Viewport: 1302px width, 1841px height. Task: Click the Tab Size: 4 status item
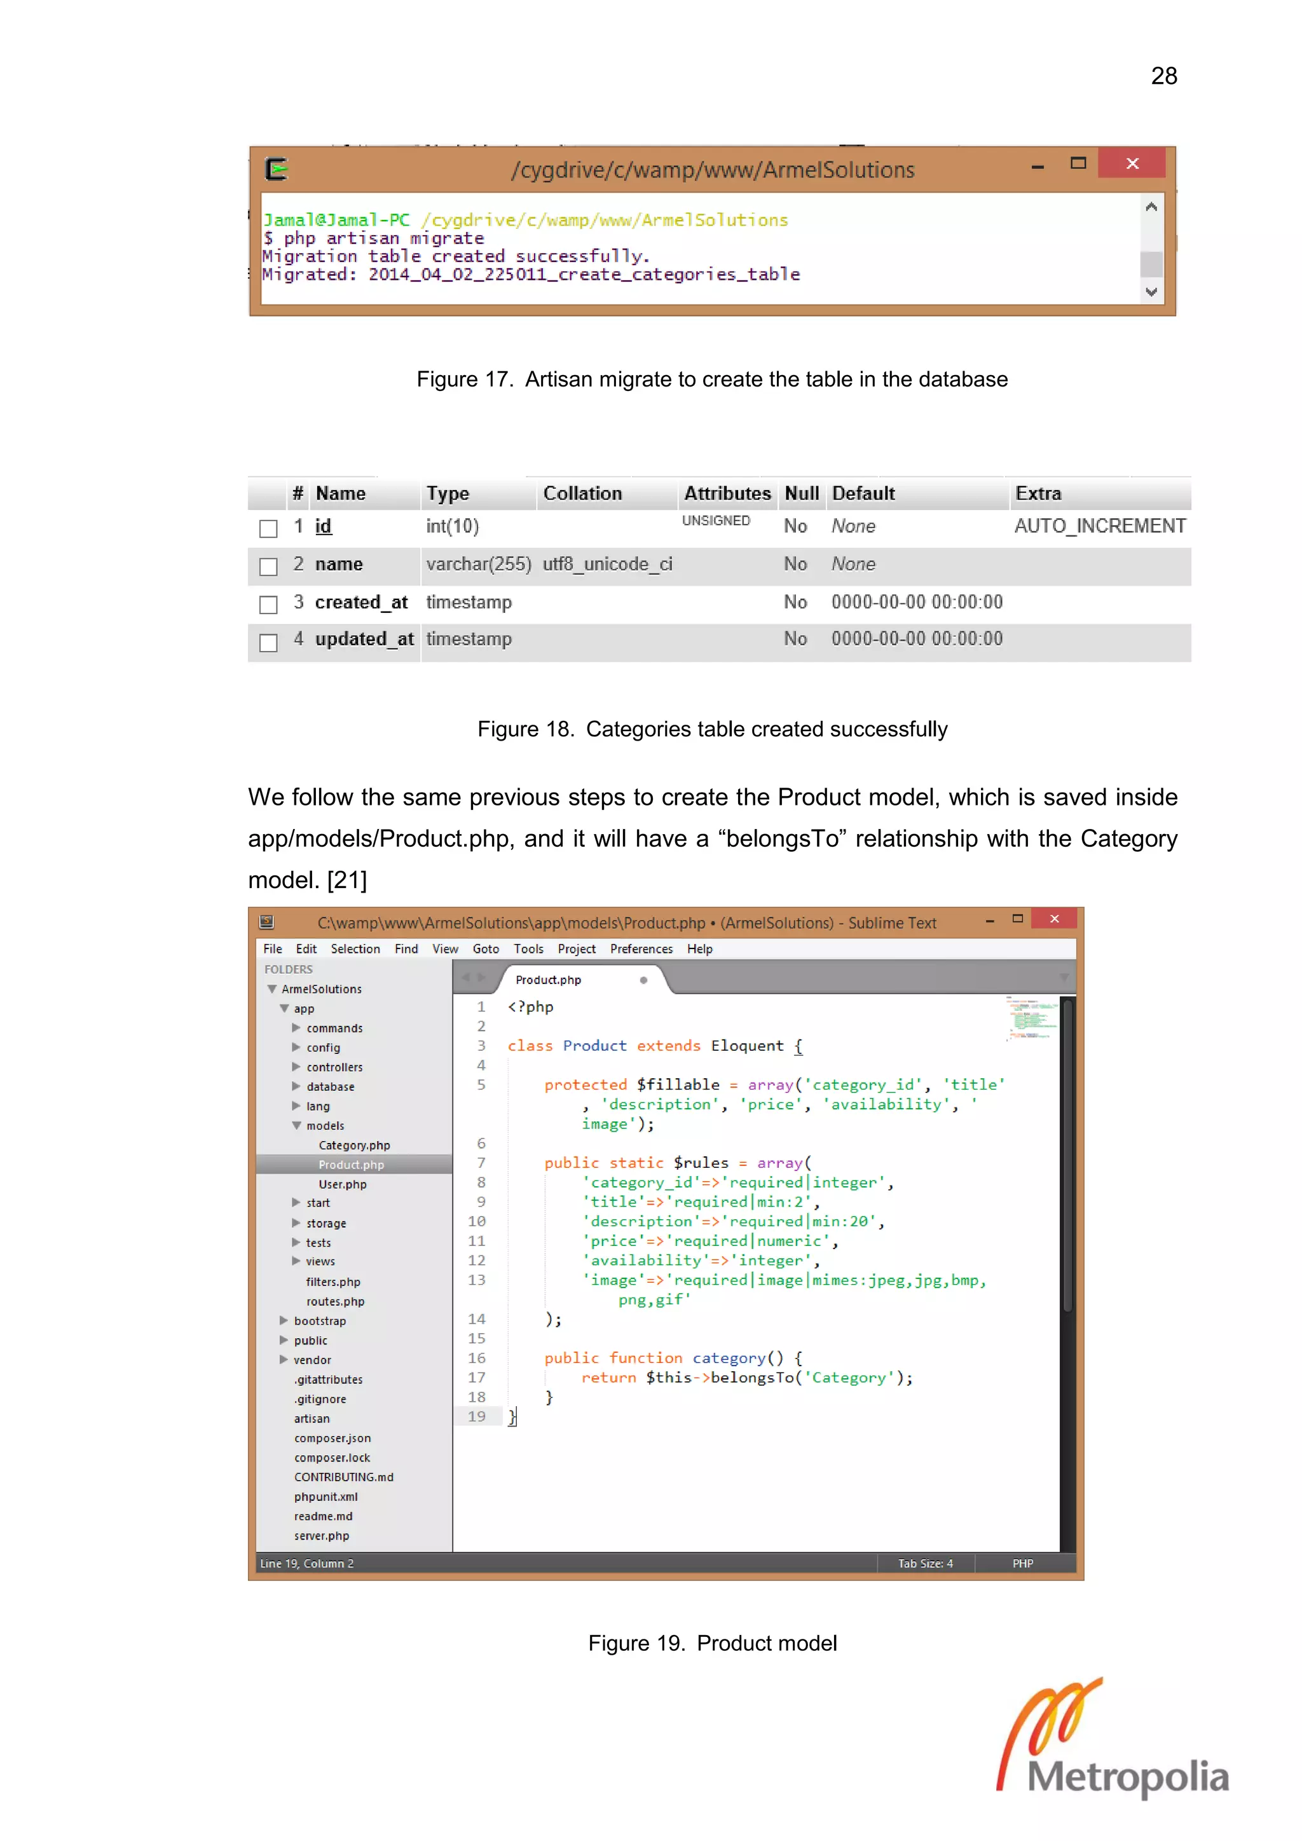(925, 1563)
